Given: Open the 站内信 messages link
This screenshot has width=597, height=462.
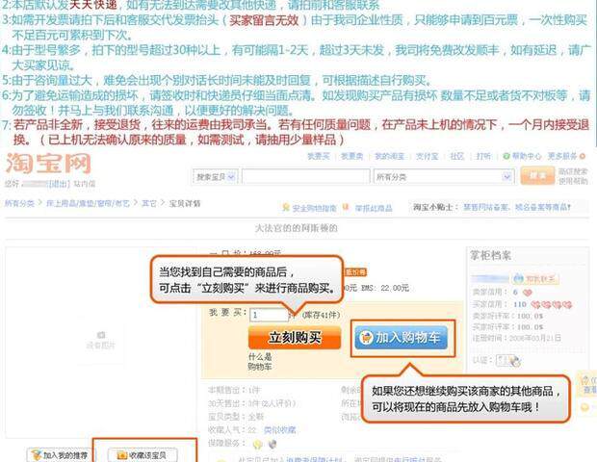Looking at the screenshot, I should coord(84,184).
